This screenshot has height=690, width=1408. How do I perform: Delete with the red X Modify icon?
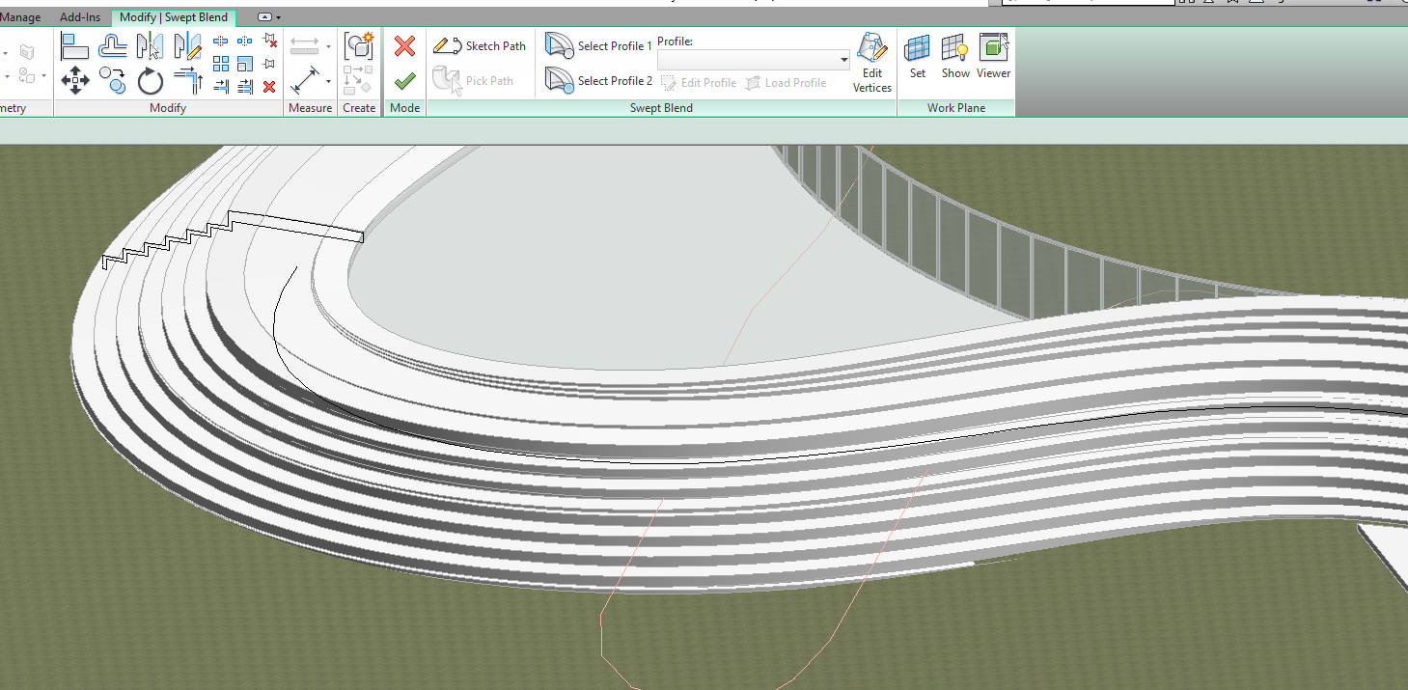tap(269, 86)
